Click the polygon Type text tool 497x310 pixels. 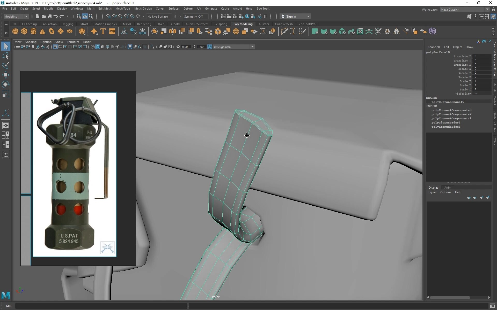103,31
